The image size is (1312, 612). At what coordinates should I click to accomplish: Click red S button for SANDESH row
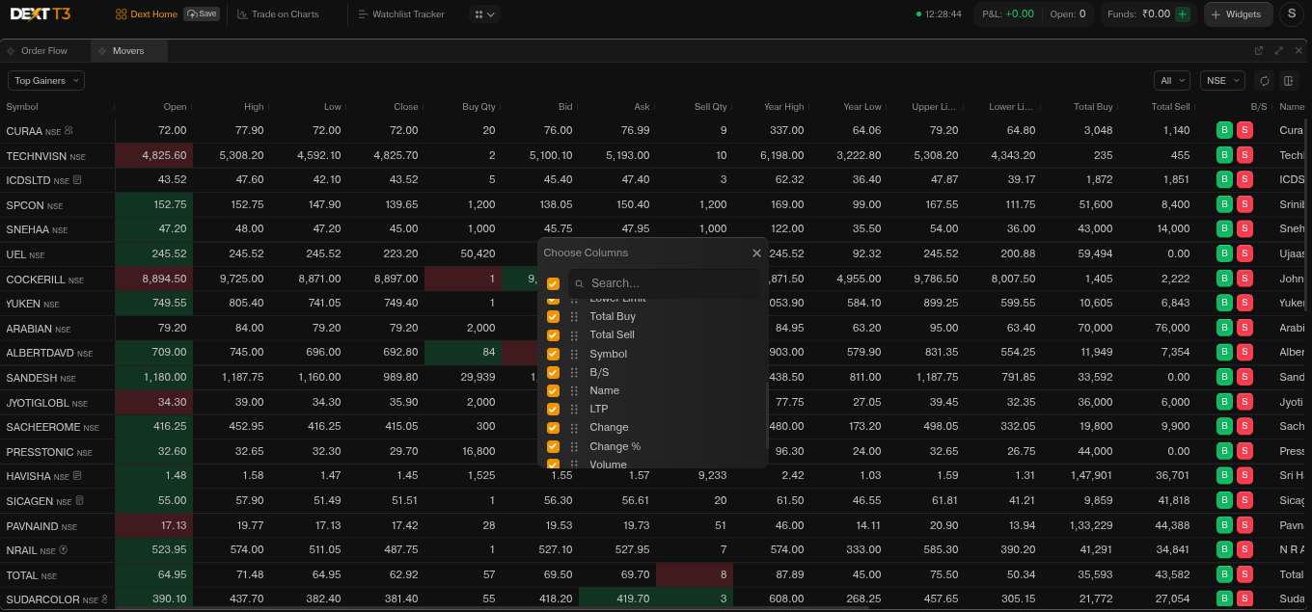point(1244,377)
